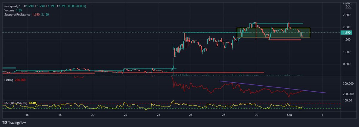The width and height of the screenshot is (359, 127).
Task: Click the 28 date label on time axis
Action: point(224,115)
